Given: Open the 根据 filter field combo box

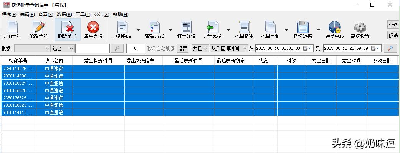Looking at the screenshot, I should click(32, 48).
